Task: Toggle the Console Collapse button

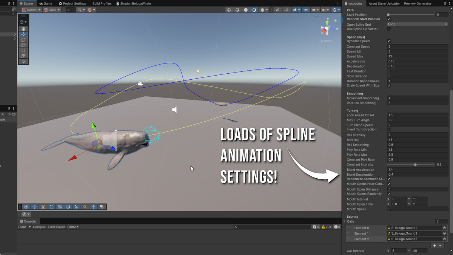Action: (39, 227)
